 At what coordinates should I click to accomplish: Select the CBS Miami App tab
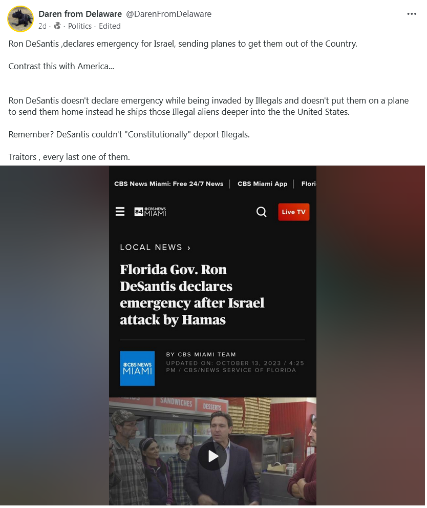[x=262, y=184]
